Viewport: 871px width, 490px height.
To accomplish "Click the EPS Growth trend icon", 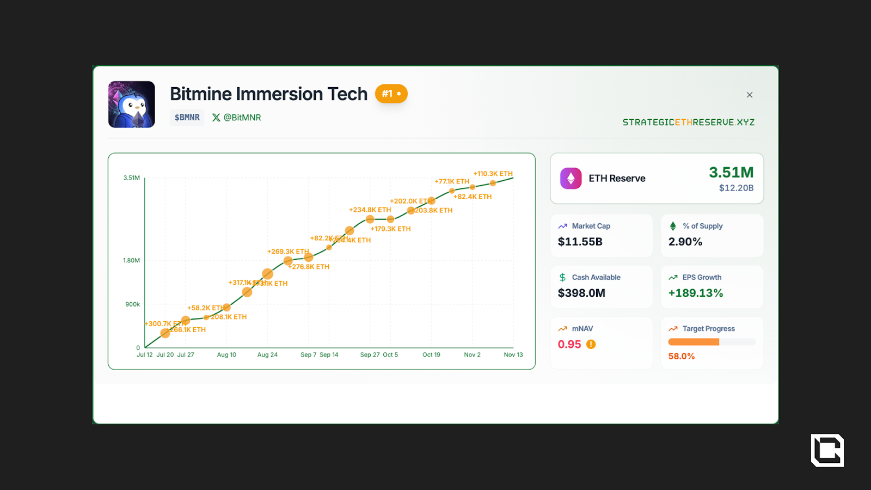I will point(673,278).
